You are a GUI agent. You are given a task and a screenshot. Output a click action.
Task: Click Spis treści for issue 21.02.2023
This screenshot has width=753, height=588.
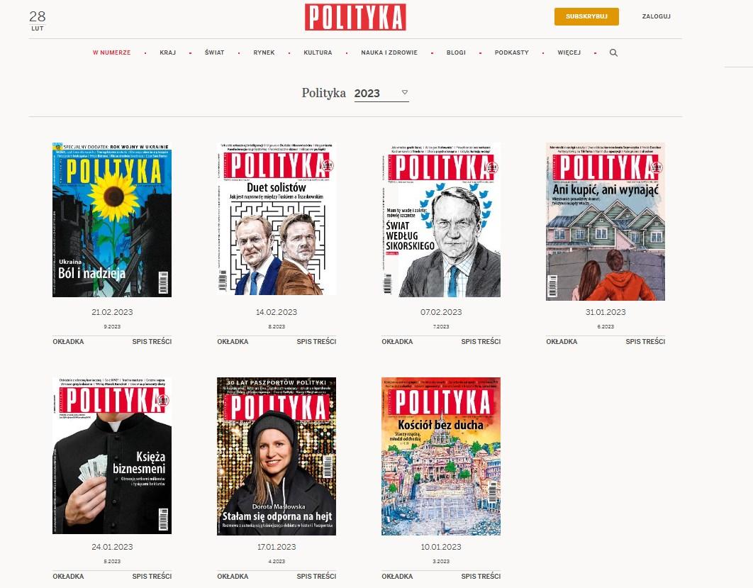coord(152,342)
